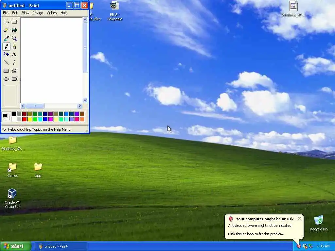The image size is (335, 251).
Task: Choose the Magnifier tool
Action: pyautogui.click(x=14, y=38)
